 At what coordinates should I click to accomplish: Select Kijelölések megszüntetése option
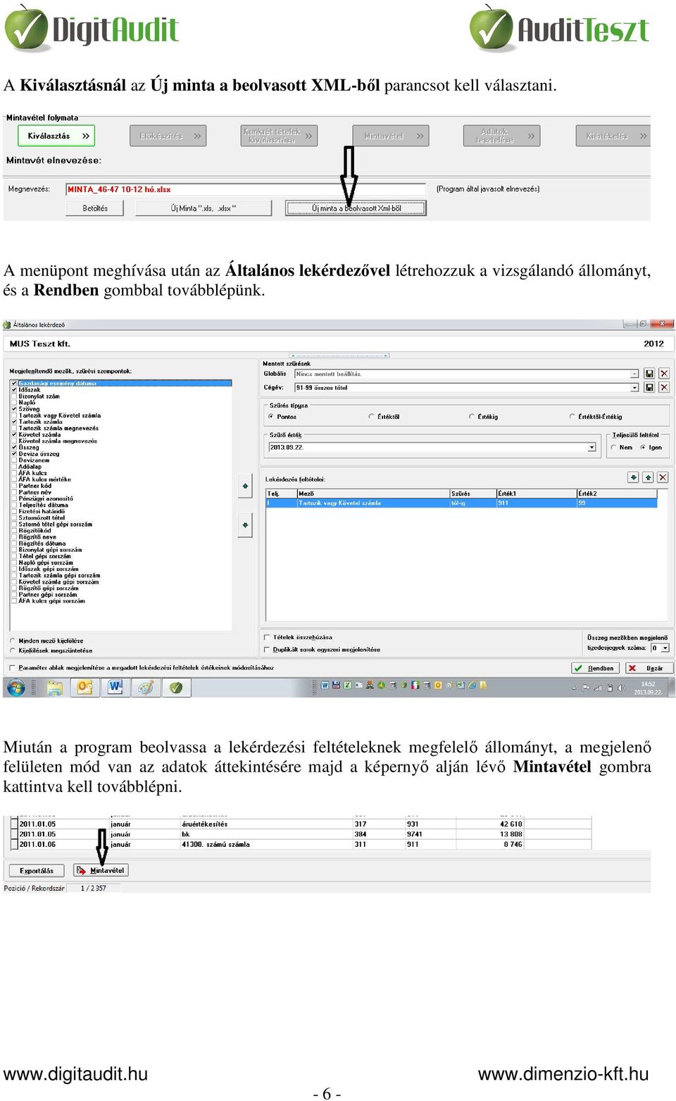pyautogui.click(x=13, y=650)
